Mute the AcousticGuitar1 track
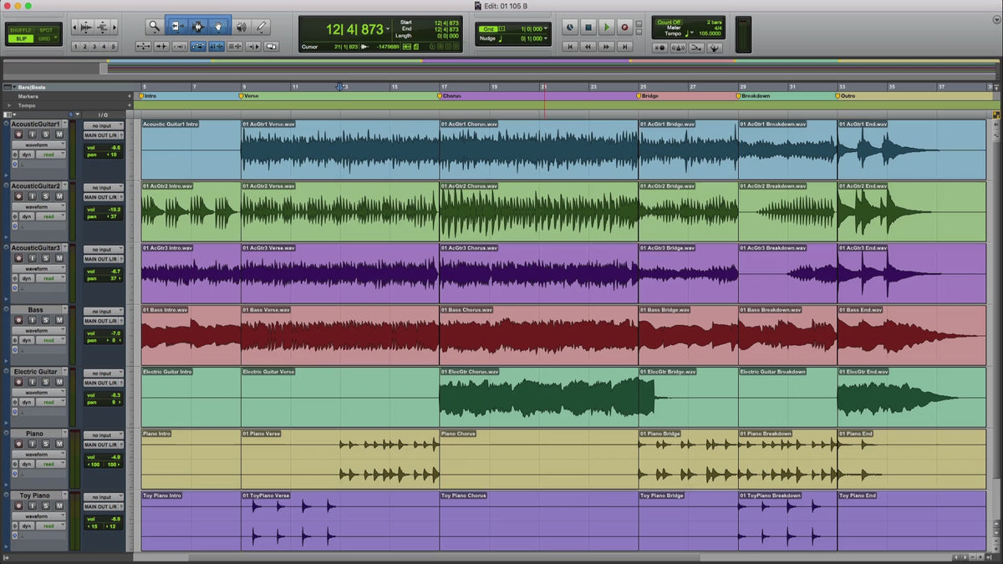Image resolution: width=1003 pixels, height=564 pixels. 59,135
